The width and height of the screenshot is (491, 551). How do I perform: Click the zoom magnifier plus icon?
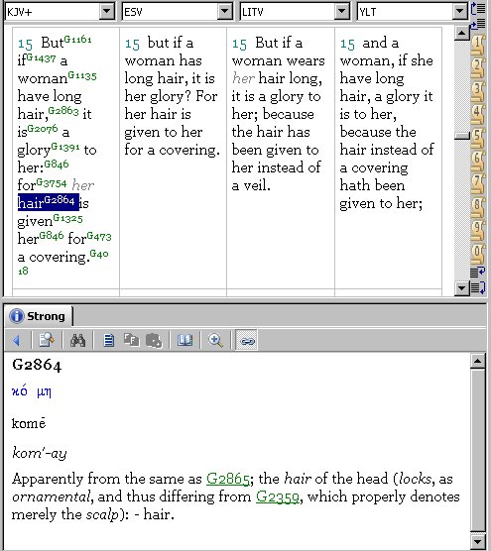point(215,340)
